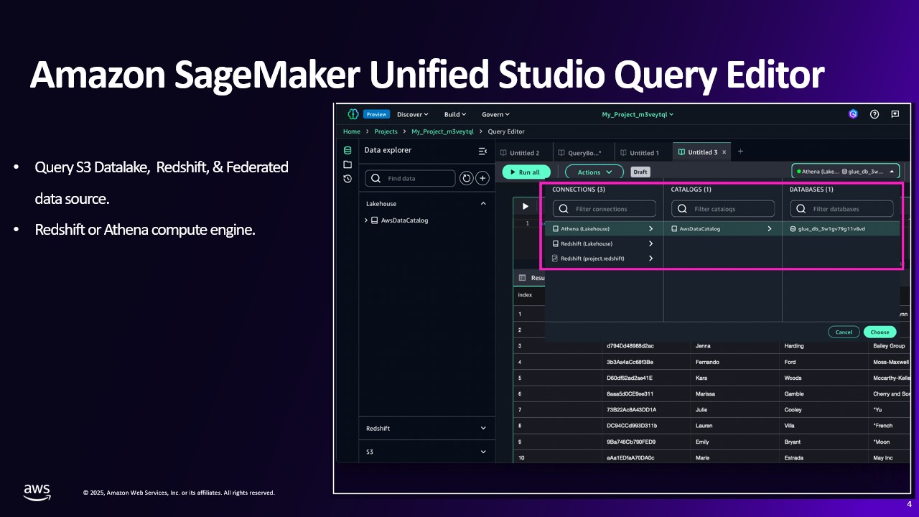Collapse the Data explorer panel

482,151
